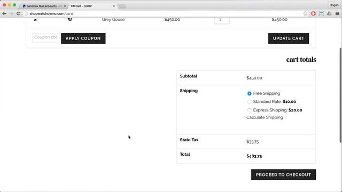The image size is (342, 192).
Task: Reload the cart page
Action: click(18, 13)
